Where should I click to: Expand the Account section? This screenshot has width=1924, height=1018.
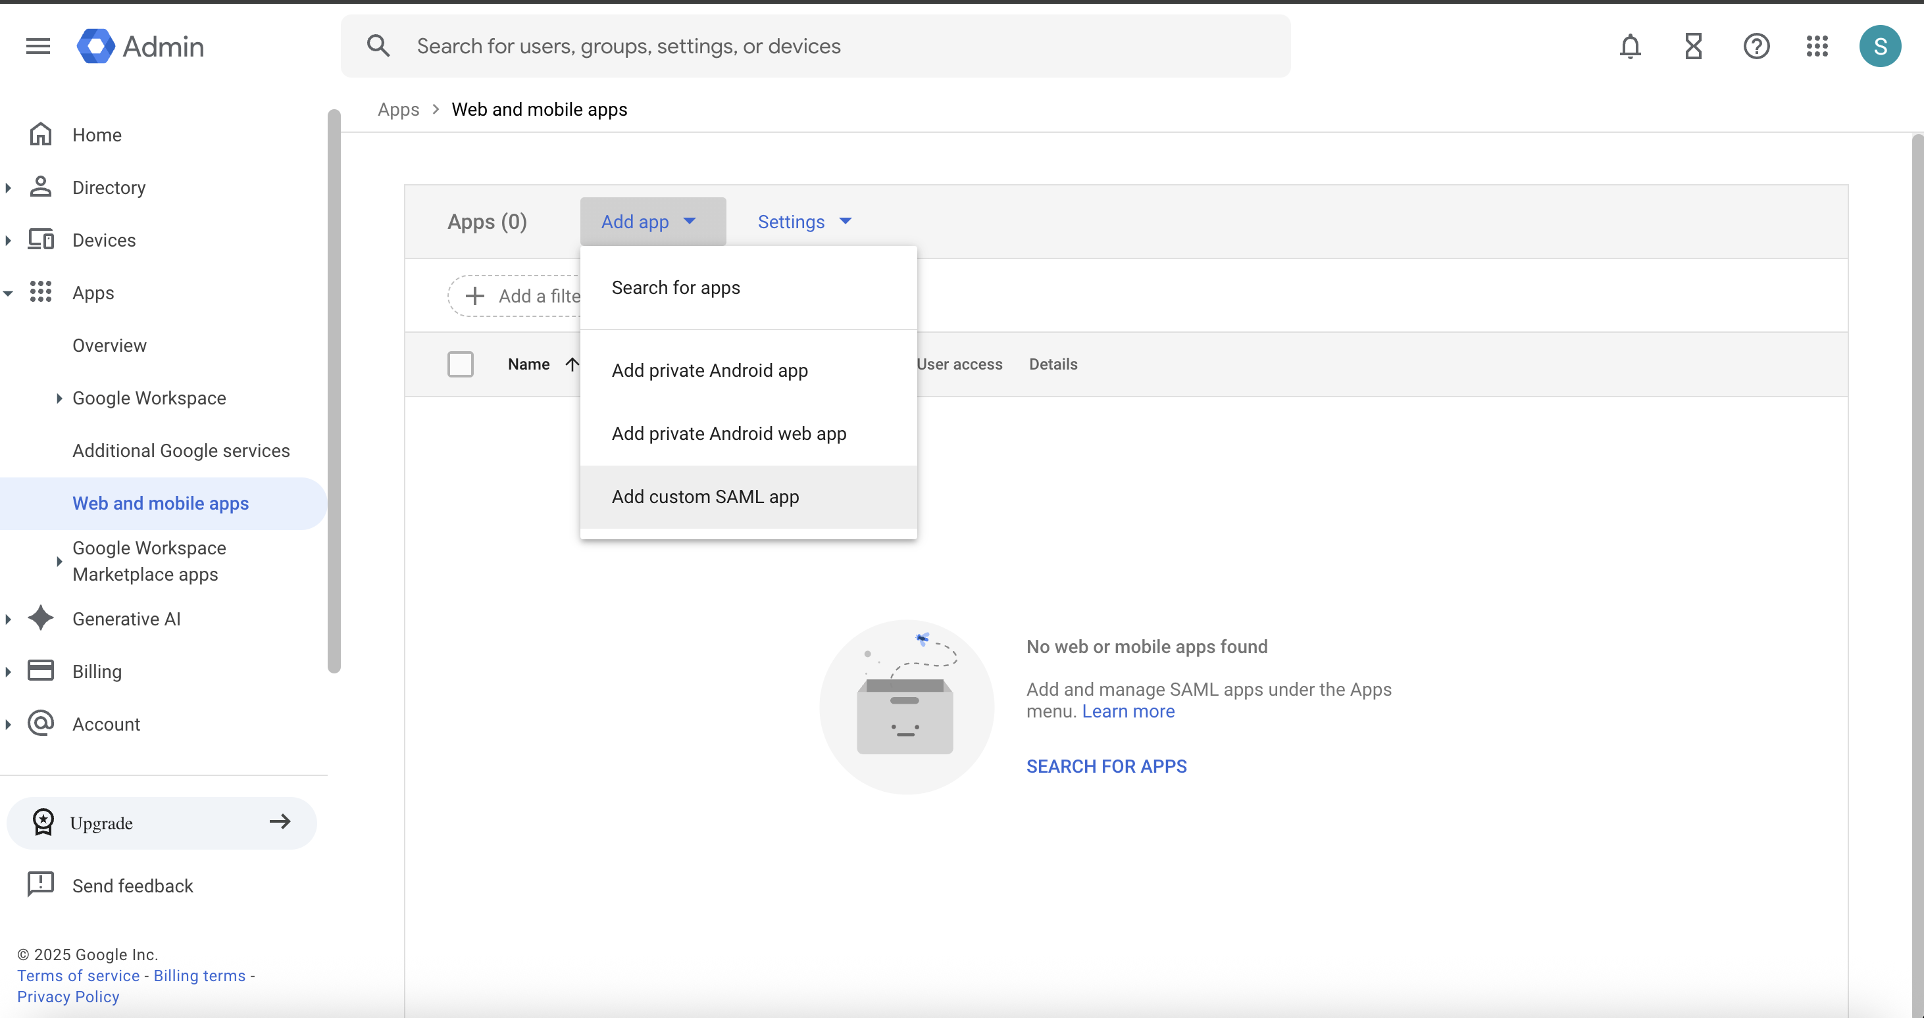[8, 725]
